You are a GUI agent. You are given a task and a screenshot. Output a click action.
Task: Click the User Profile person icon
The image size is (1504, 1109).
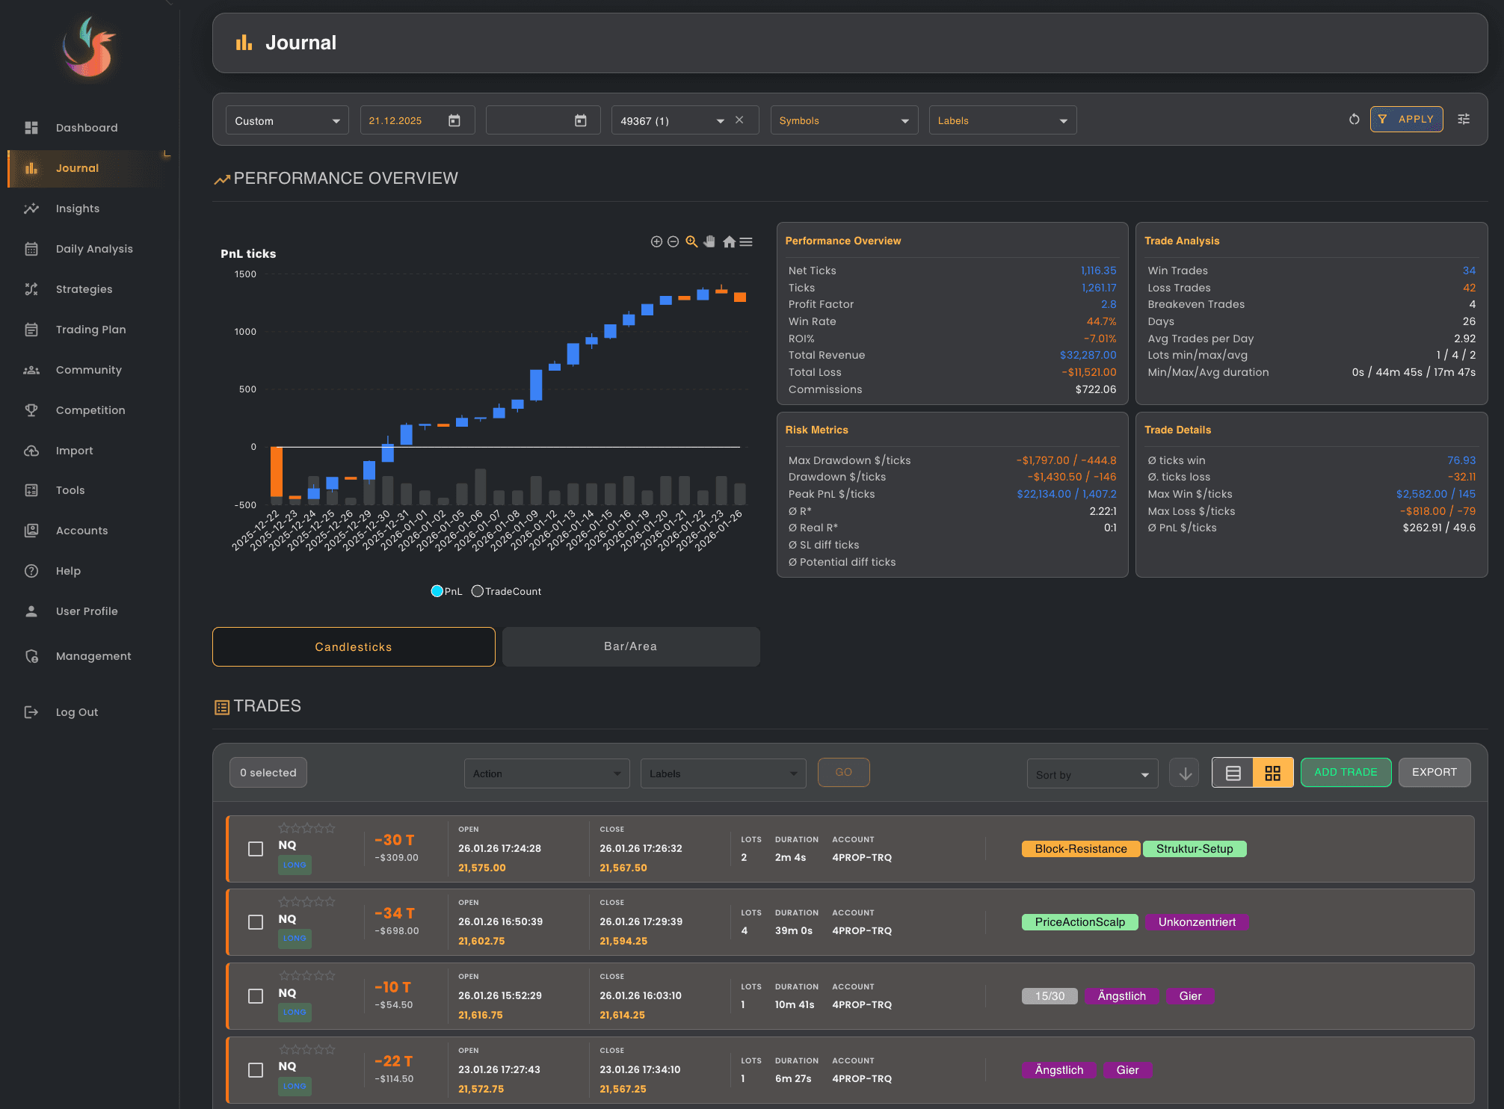pyautogui.click(x=31, y=611)
